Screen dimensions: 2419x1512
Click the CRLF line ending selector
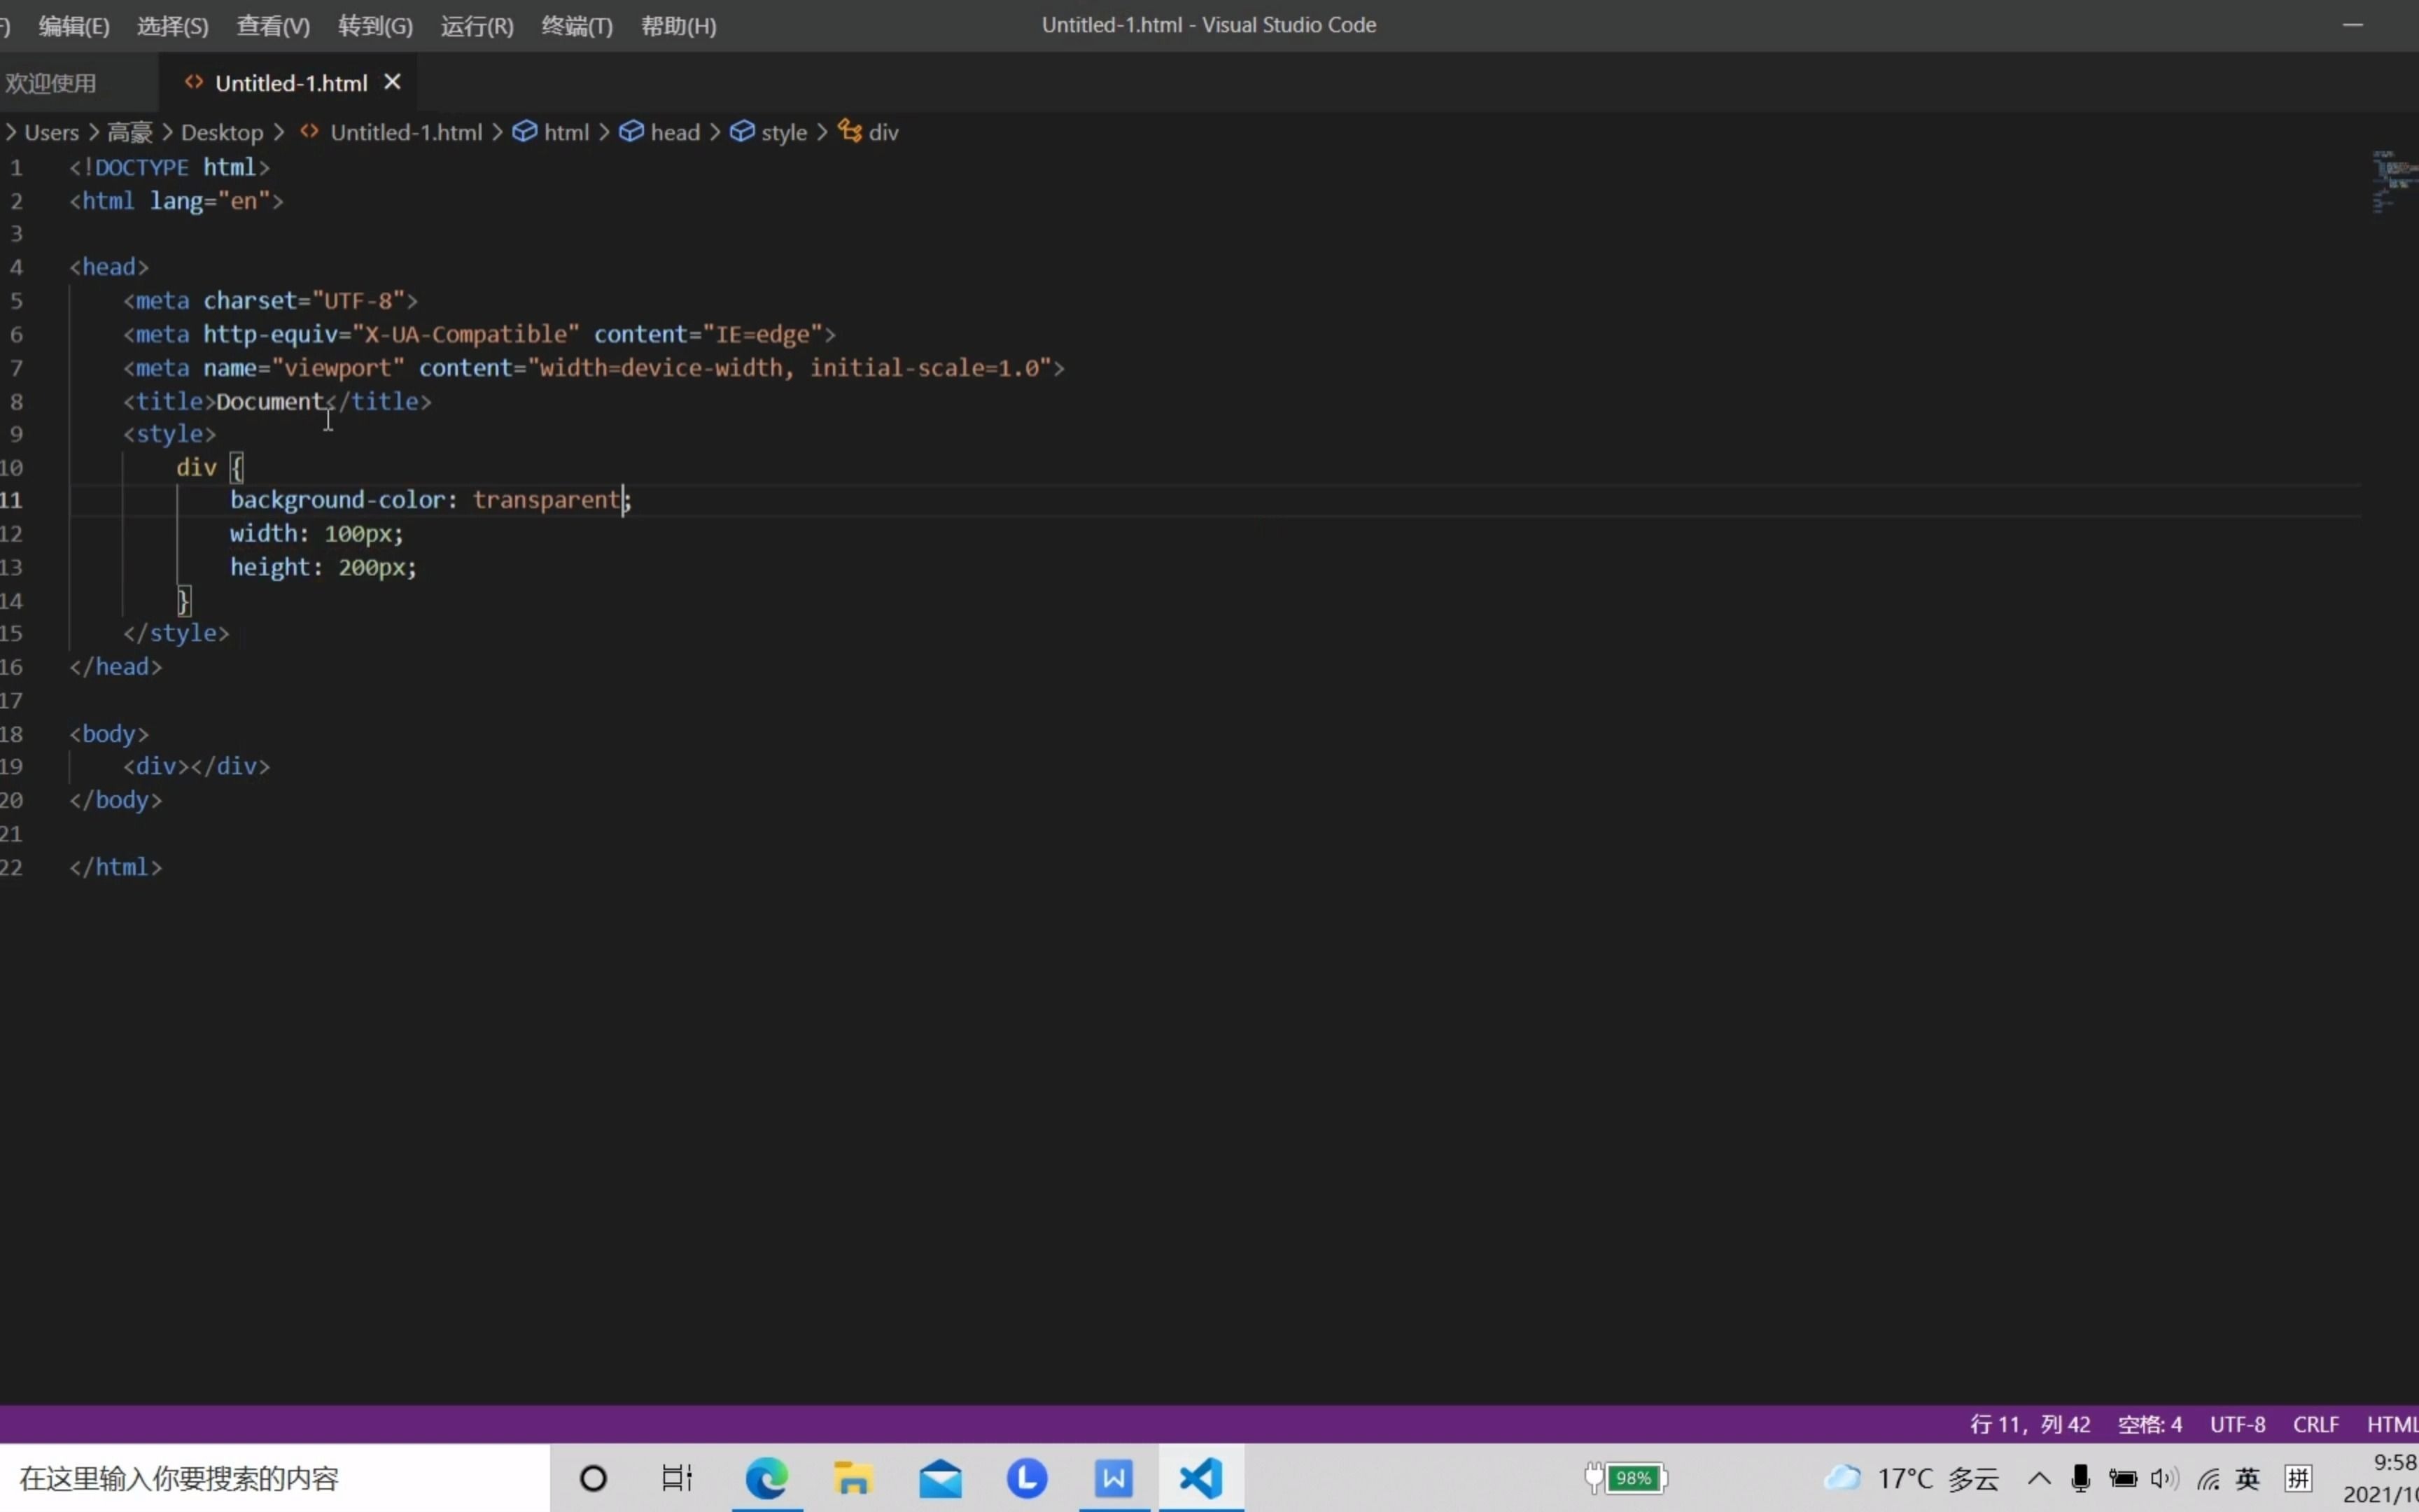(x=2315, y=1424)
